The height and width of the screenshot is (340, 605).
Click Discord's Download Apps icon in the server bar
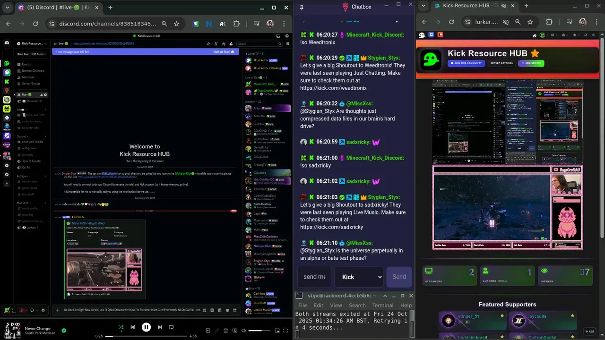pyautogui.click(x=7, y=184)
